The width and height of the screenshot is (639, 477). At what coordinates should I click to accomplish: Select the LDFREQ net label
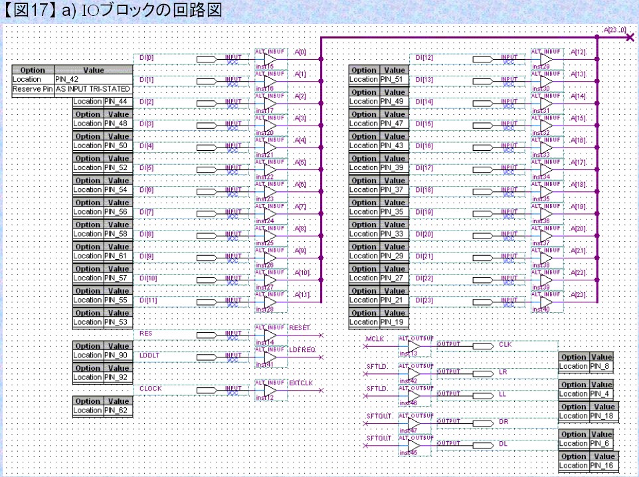(x=302, y=350)
